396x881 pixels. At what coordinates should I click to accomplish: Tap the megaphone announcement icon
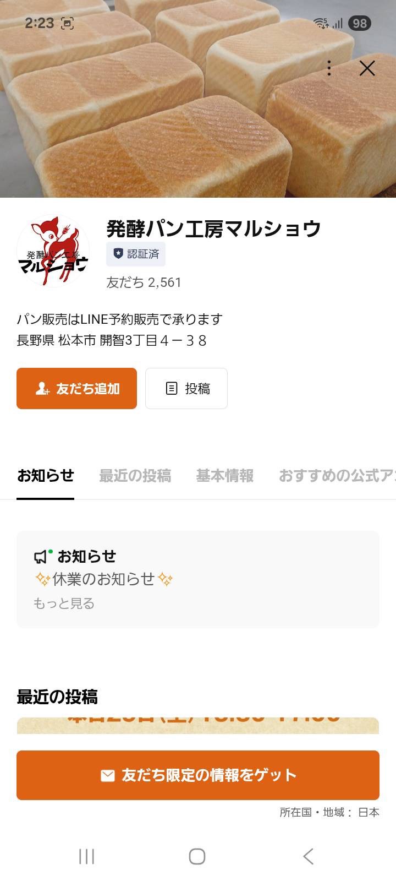coord(42,557)
